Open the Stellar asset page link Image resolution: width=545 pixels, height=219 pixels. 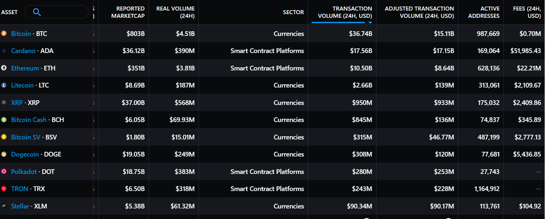click(x=20, y=206)
